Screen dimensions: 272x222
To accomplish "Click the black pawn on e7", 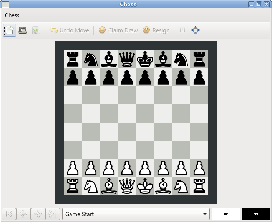I will [x=145, y=77].
